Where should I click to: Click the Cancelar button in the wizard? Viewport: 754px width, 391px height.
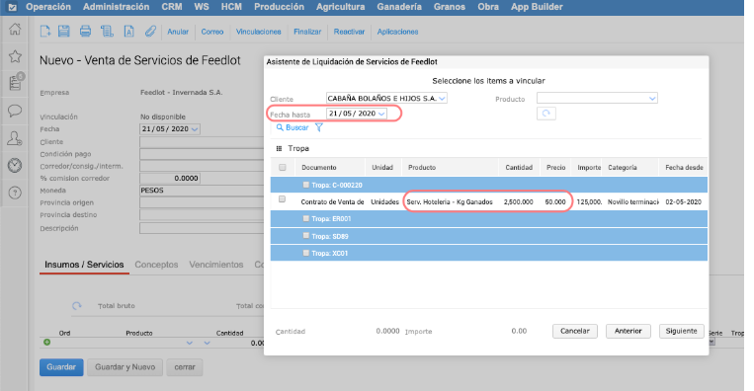(574, 331)
